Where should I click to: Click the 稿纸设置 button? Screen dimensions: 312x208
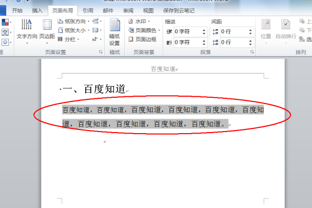(x=114, y=32)
